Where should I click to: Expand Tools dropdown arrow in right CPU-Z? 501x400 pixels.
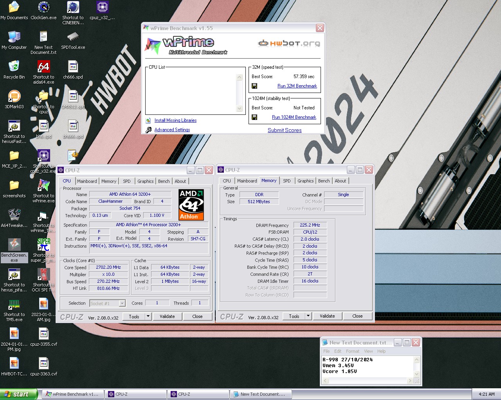[x=308, y=316]
